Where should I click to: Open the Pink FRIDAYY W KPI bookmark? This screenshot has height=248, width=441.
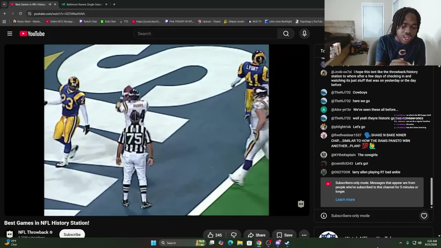point(180,21)
